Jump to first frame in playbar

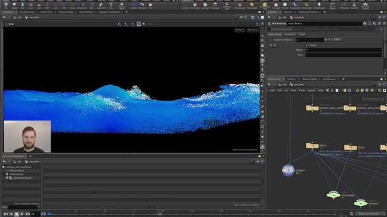(x=5, y=214)
